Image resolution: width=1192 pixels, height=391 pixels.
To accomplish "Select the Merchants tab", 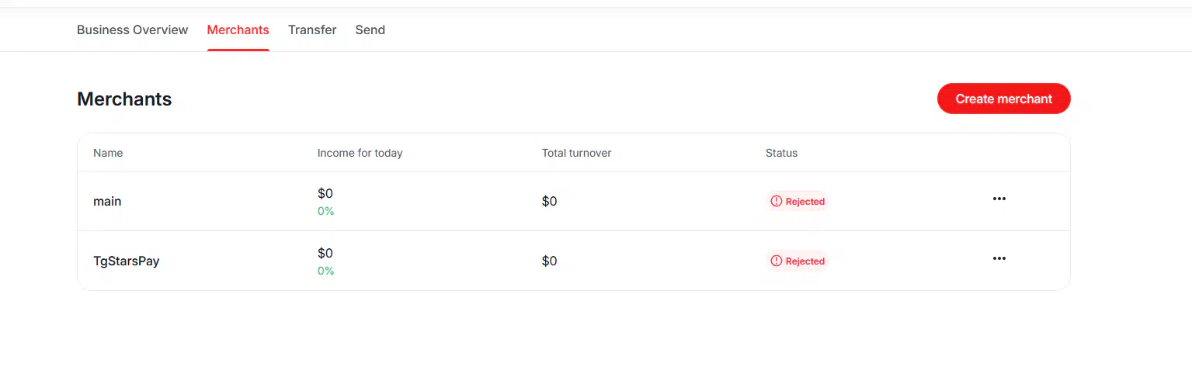I will (x=238, y=30).
